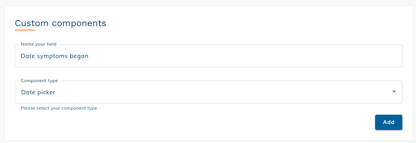The width and height of the screenshot is (416, 143).
Task: Click empty space right of "Date symptoms began"
Action: click(x=227, y=56)
